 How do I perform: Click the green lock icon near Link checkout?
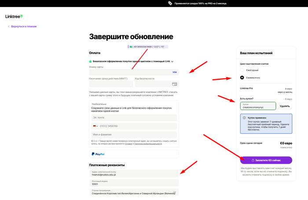coord(90,61)
